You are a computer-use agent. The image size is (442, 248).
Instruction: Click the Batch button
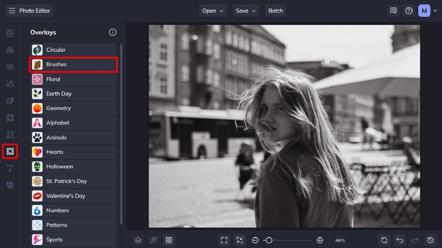pos(275,11)
